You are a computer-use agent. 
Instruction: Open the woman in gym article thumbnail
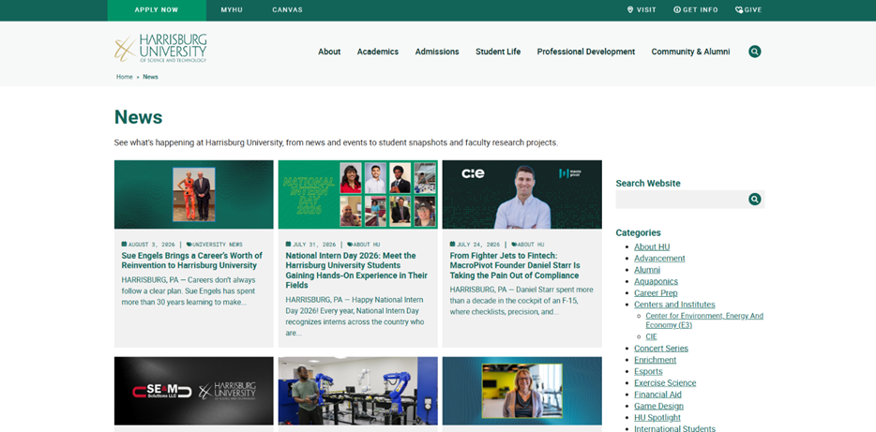click(521, 392)
